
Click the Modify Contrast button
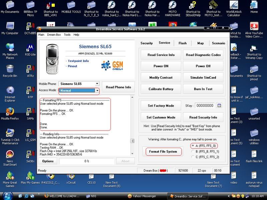tap(161, 78)
